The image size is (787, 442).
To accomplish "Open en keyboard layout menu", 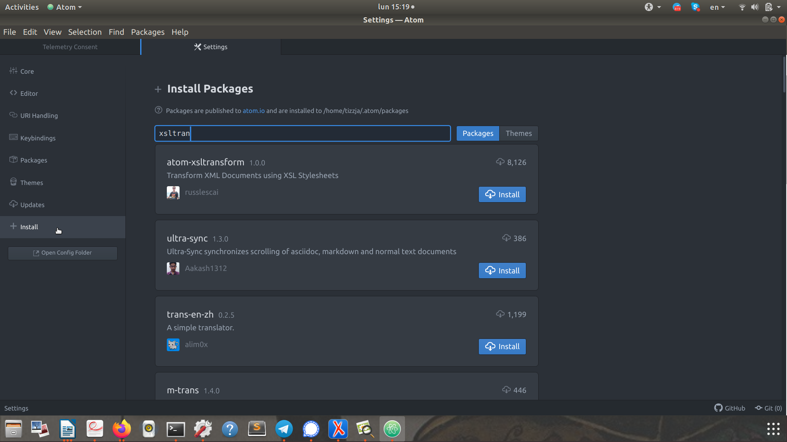I will (x=717, y=7).
